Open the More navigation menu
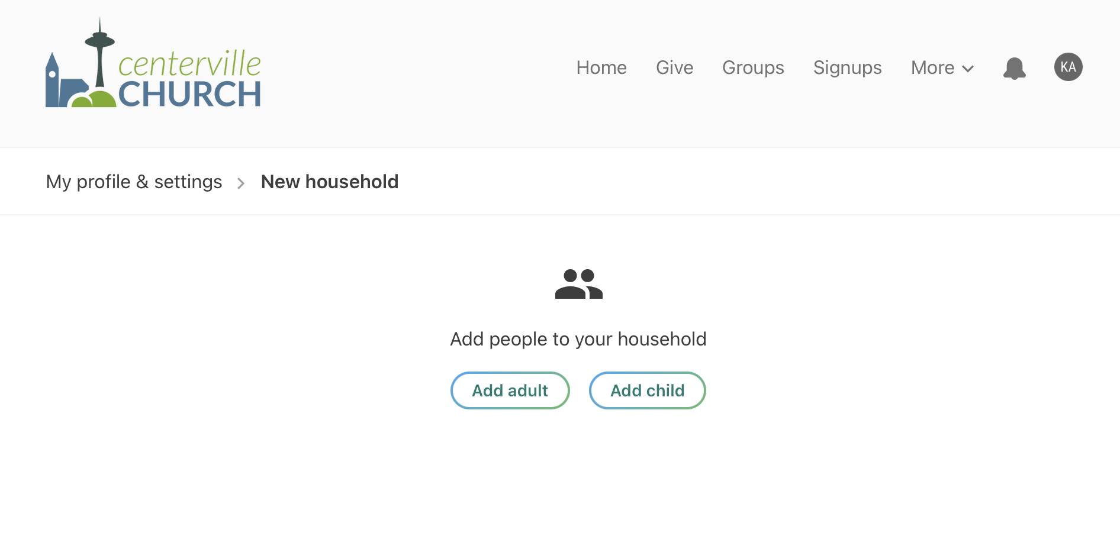 (932, 68)
